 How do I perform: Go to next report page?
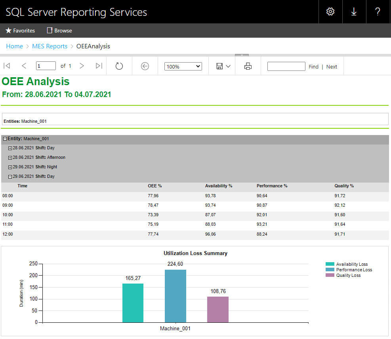pyautogui.click(x=82, y=66)
